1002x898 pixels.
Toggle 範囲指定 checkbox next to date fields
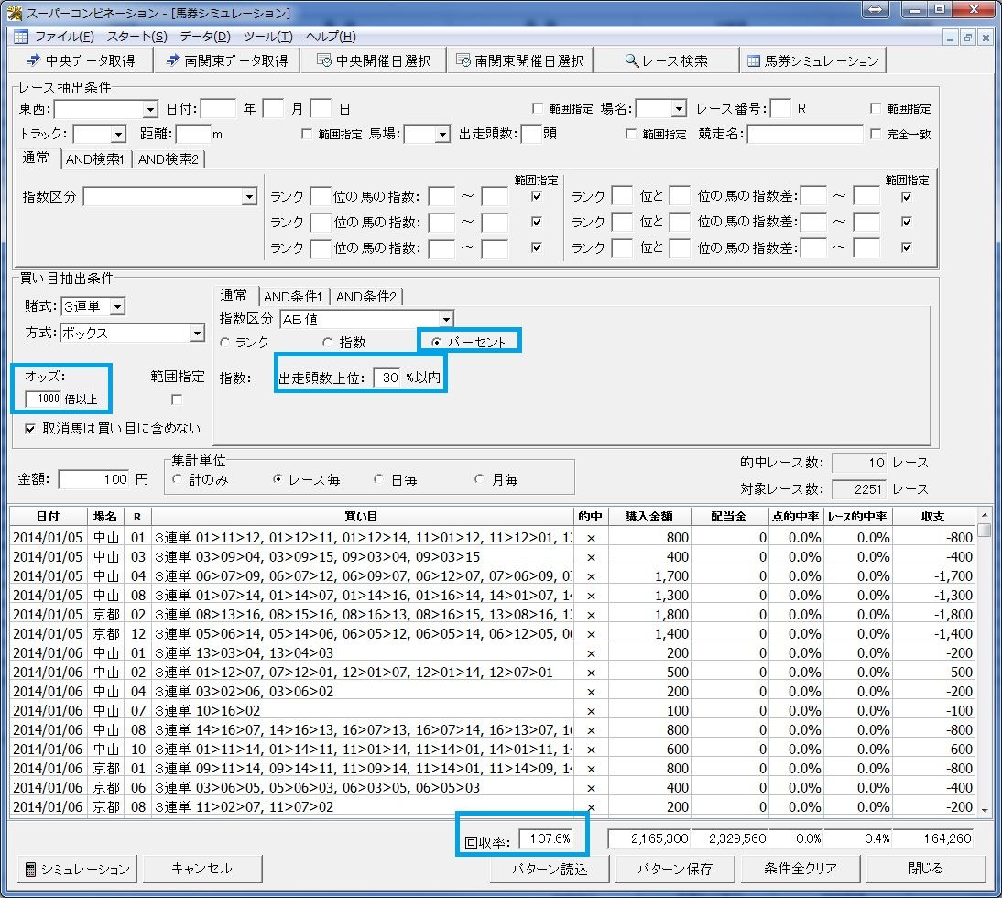(537, 109)
